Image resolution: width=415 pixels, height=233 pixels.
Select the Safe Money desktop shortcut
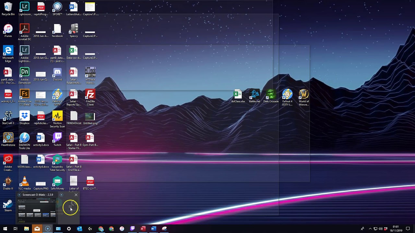click(57, 183)
